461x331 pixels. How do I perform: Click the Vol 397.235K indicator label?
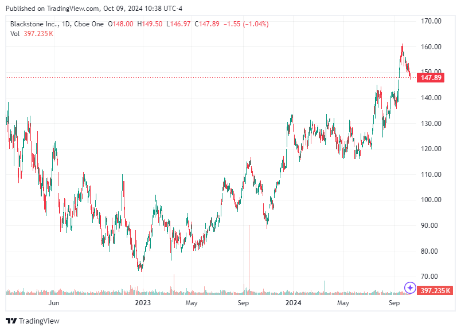click(x=32, y=34)
